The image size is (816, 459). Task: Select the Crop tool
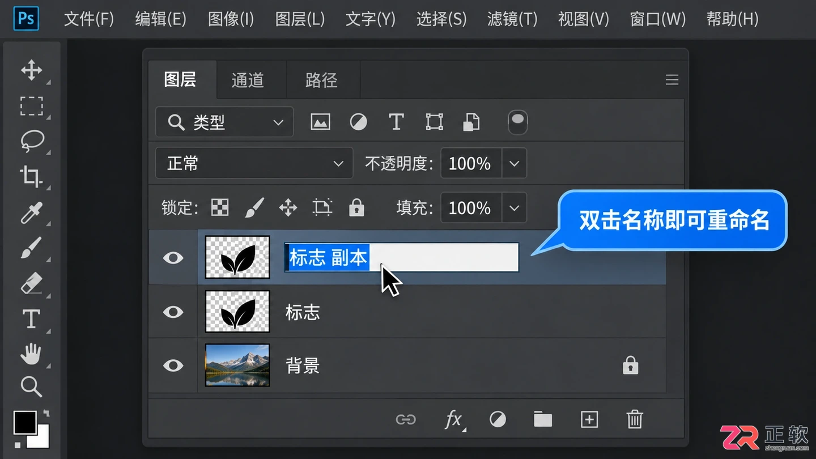click(31, 176)
